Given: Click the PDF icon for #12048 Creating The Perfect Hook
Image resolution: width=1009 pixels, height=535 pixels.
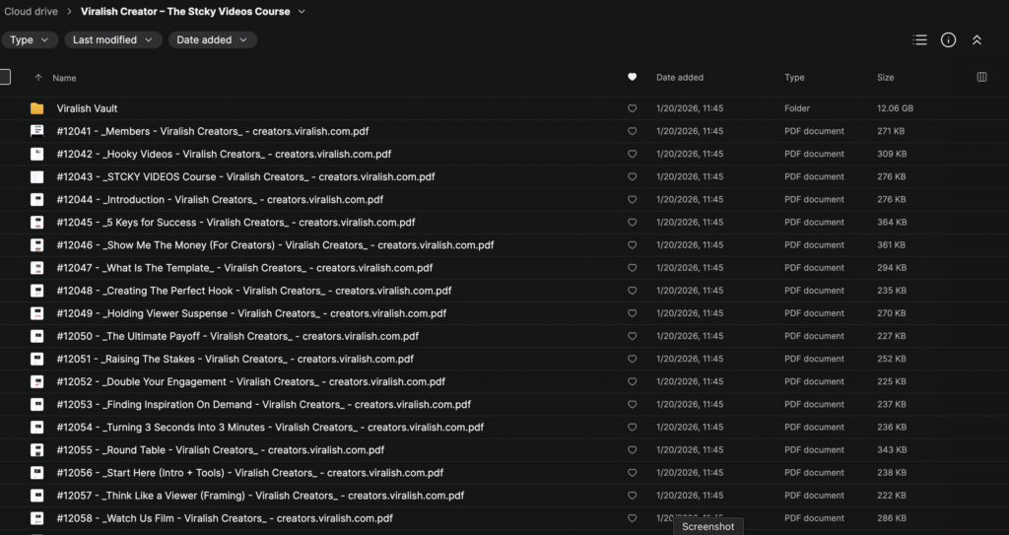Looking at the screenshot, I should (37, 291).
